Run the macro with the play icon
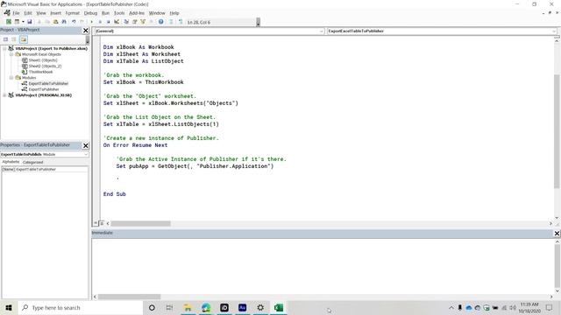This screenshot has width=561, height=315. (92, 22)
